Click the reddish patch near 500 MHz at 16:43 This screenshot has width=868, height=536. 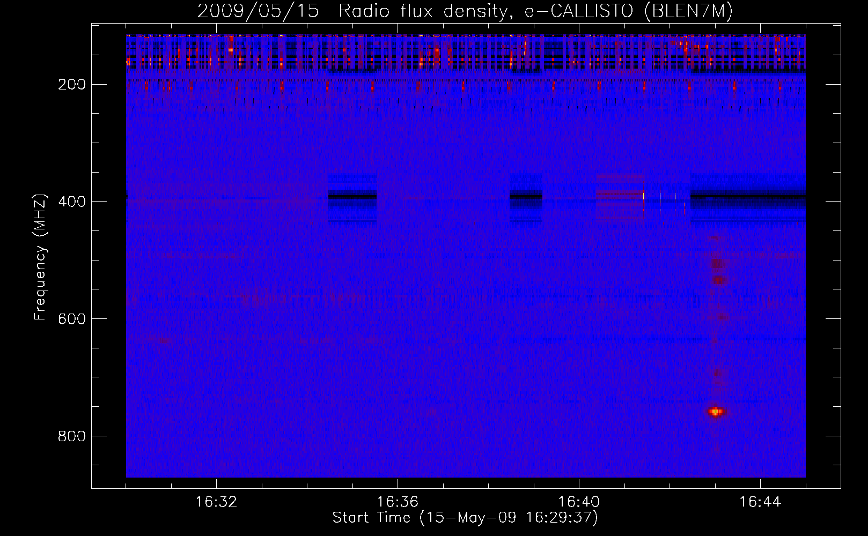click(x=717, y=264)
